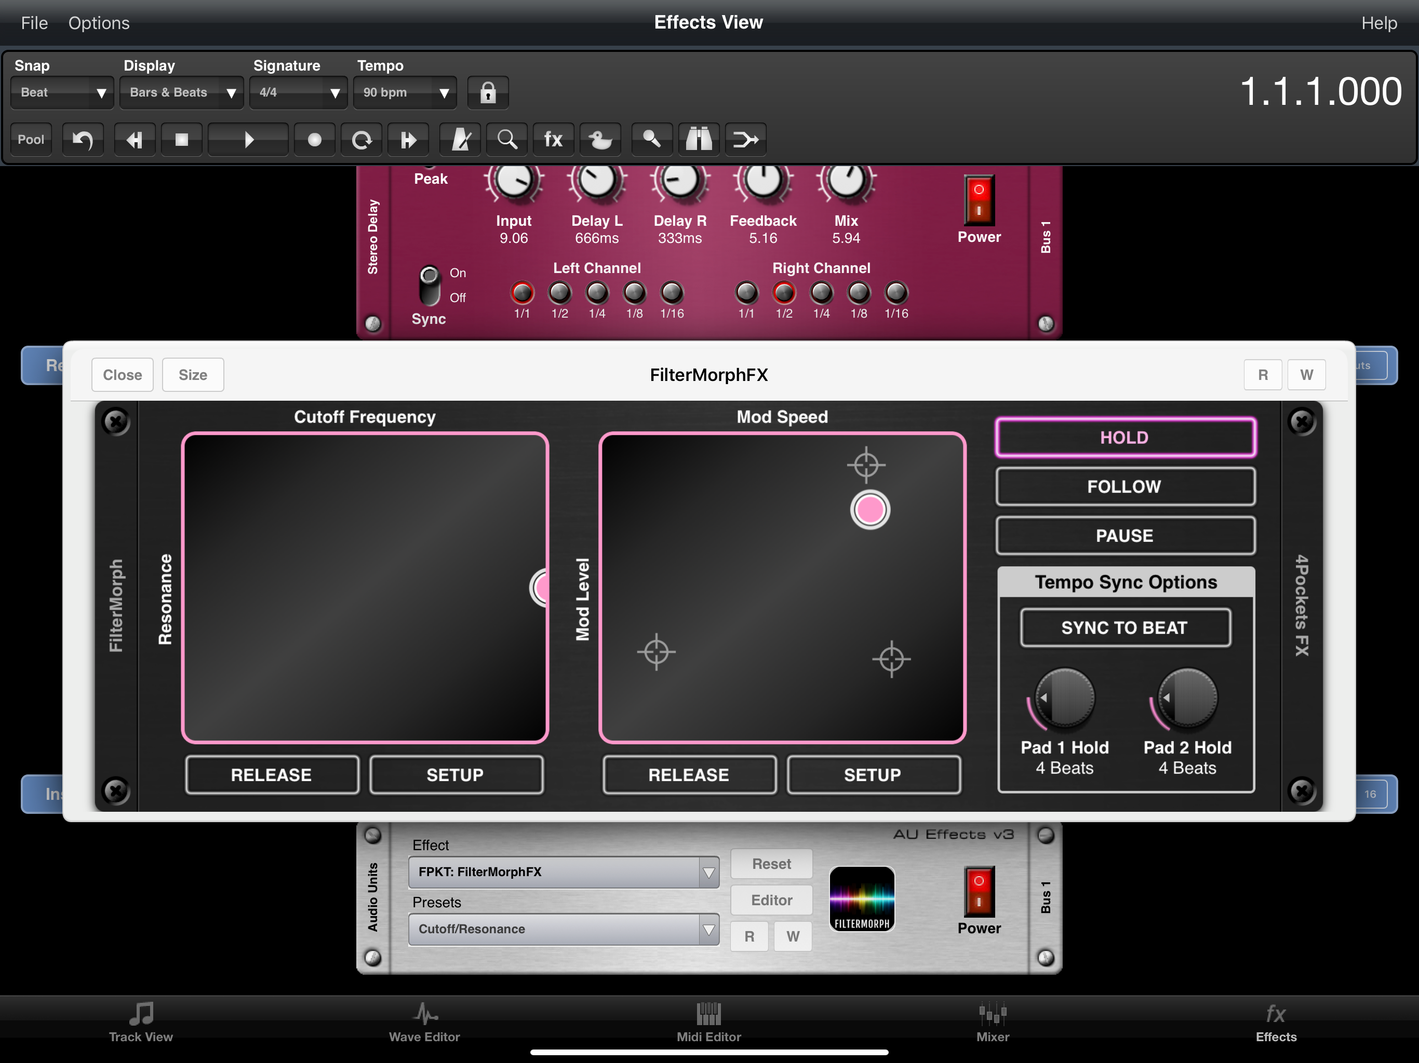Click the rewind to start button
The width and height of the screenshot is (1419, 1063).
134,139
